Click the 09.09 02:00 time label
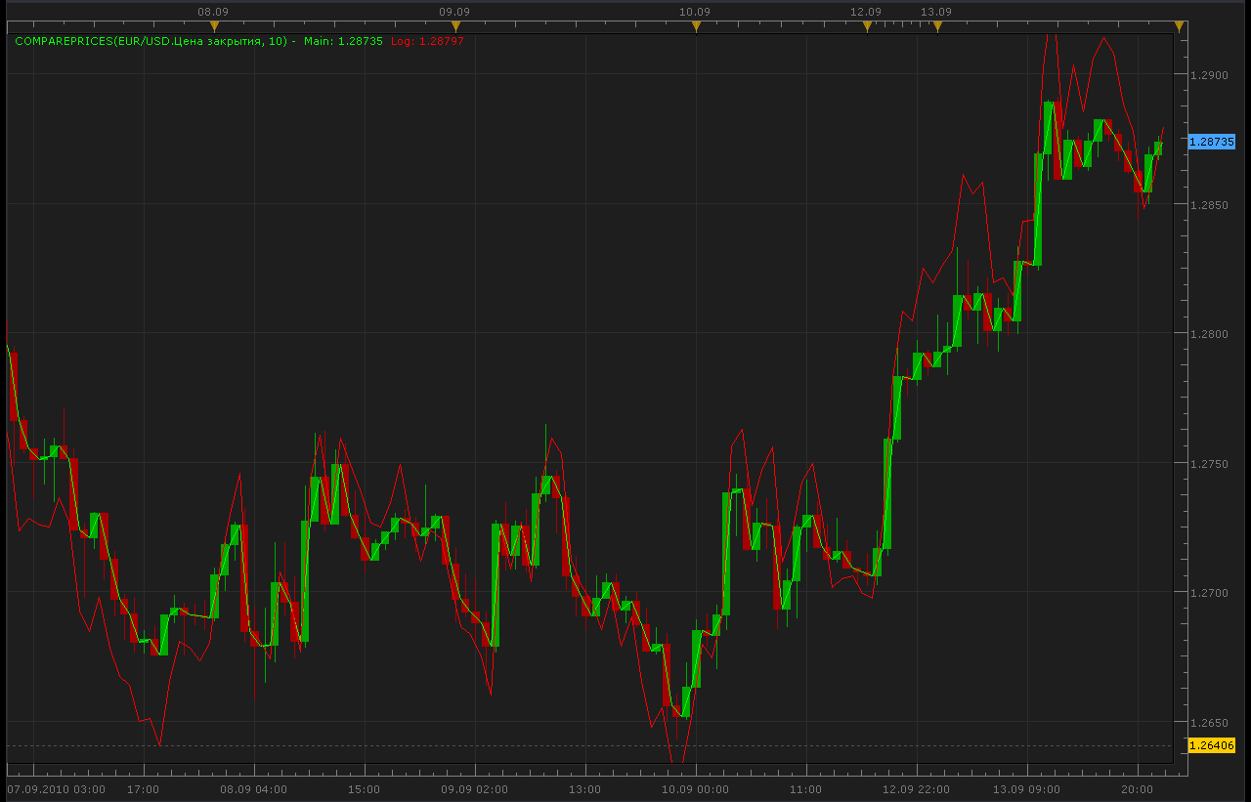The image size is (1251, 802). click(x=474, y=788)
